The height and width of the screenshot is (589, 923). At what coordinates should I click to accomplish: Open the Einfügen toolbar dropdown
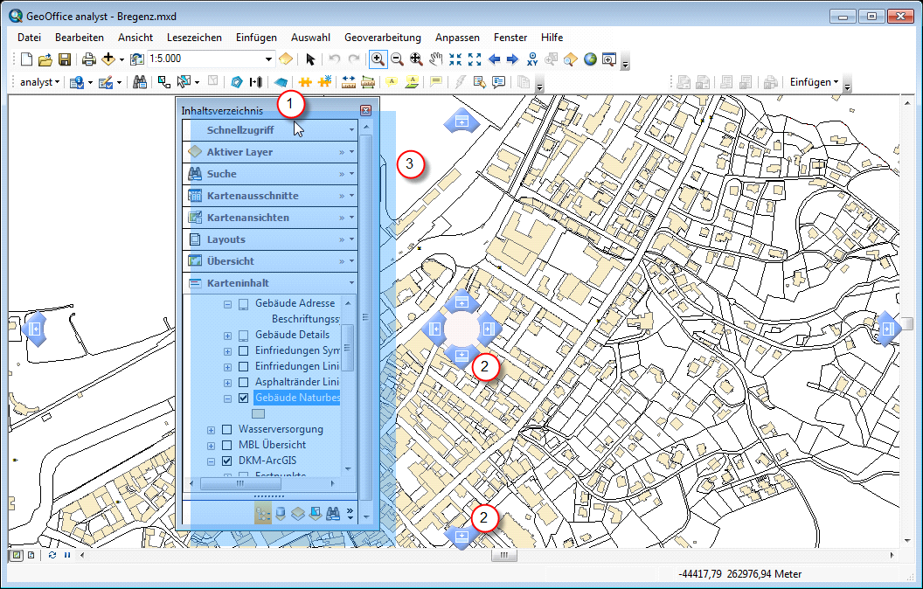(x=815, y=82)
